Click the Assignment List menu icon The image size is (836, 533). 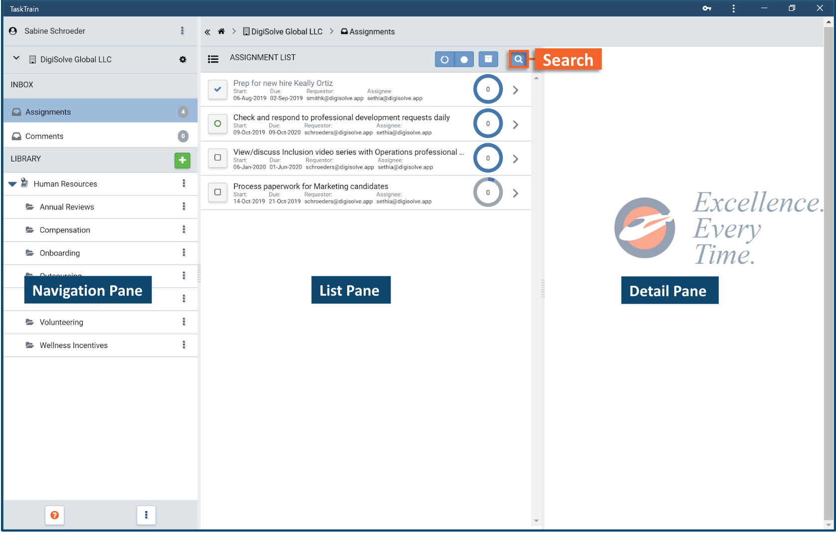click(x=213, y=59)
